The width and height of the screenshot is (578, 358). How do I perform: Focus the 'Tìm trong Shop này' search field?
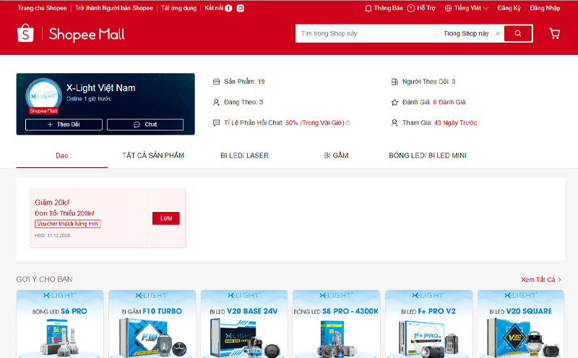point(365,33)
